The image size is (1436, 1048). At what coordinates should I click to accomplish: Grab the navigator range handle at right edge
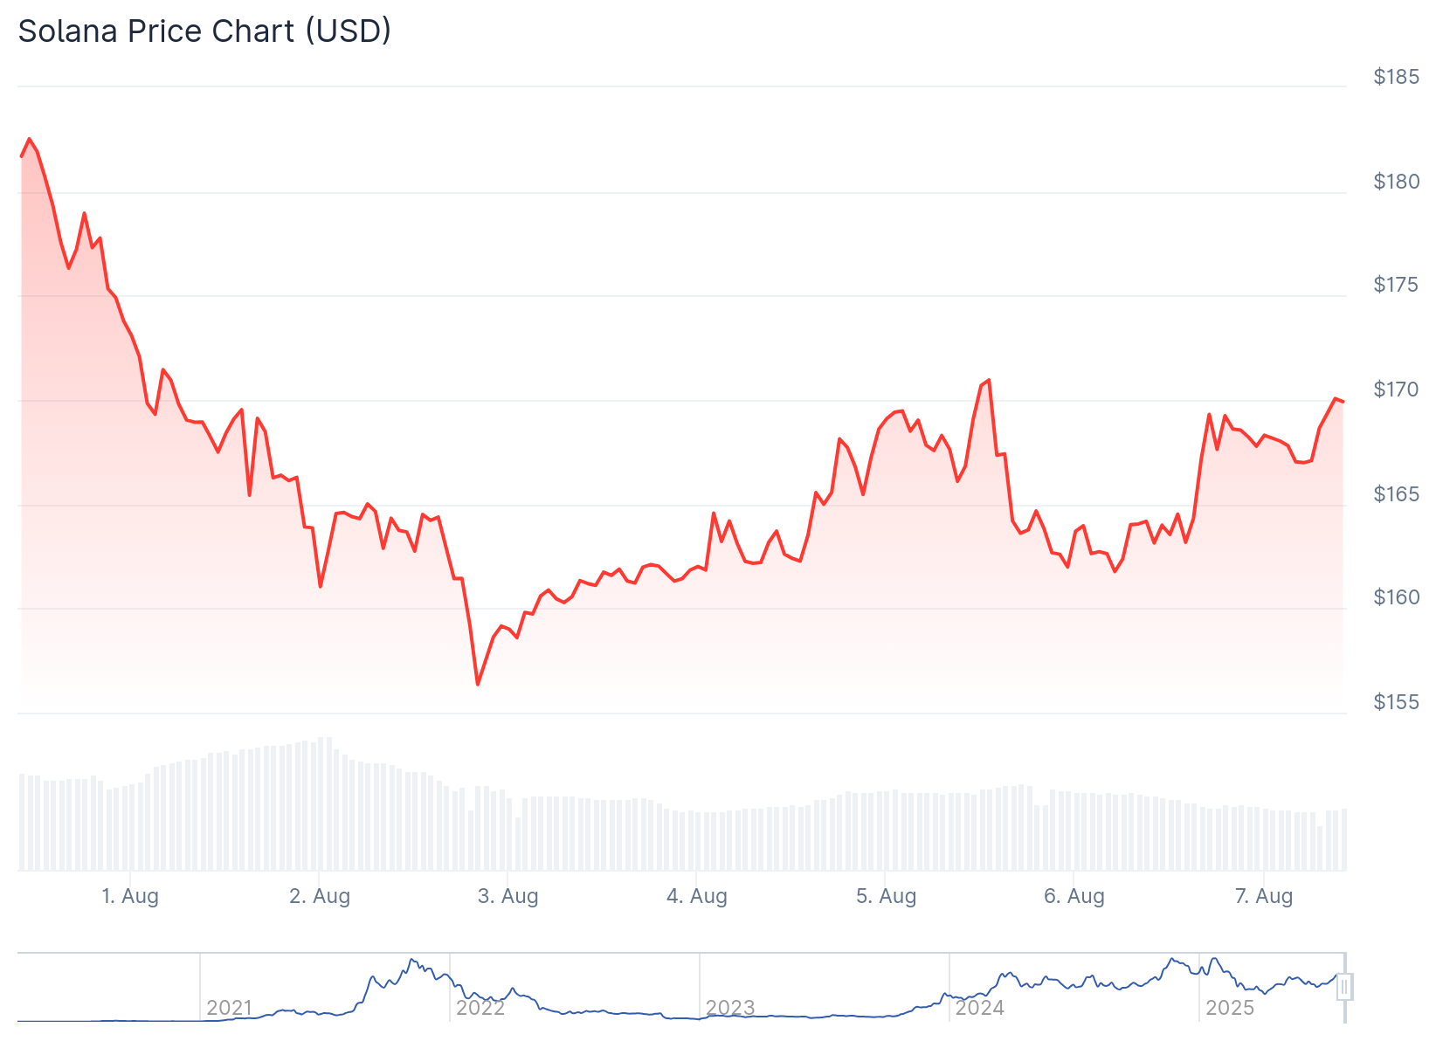tap(1344, 987)
